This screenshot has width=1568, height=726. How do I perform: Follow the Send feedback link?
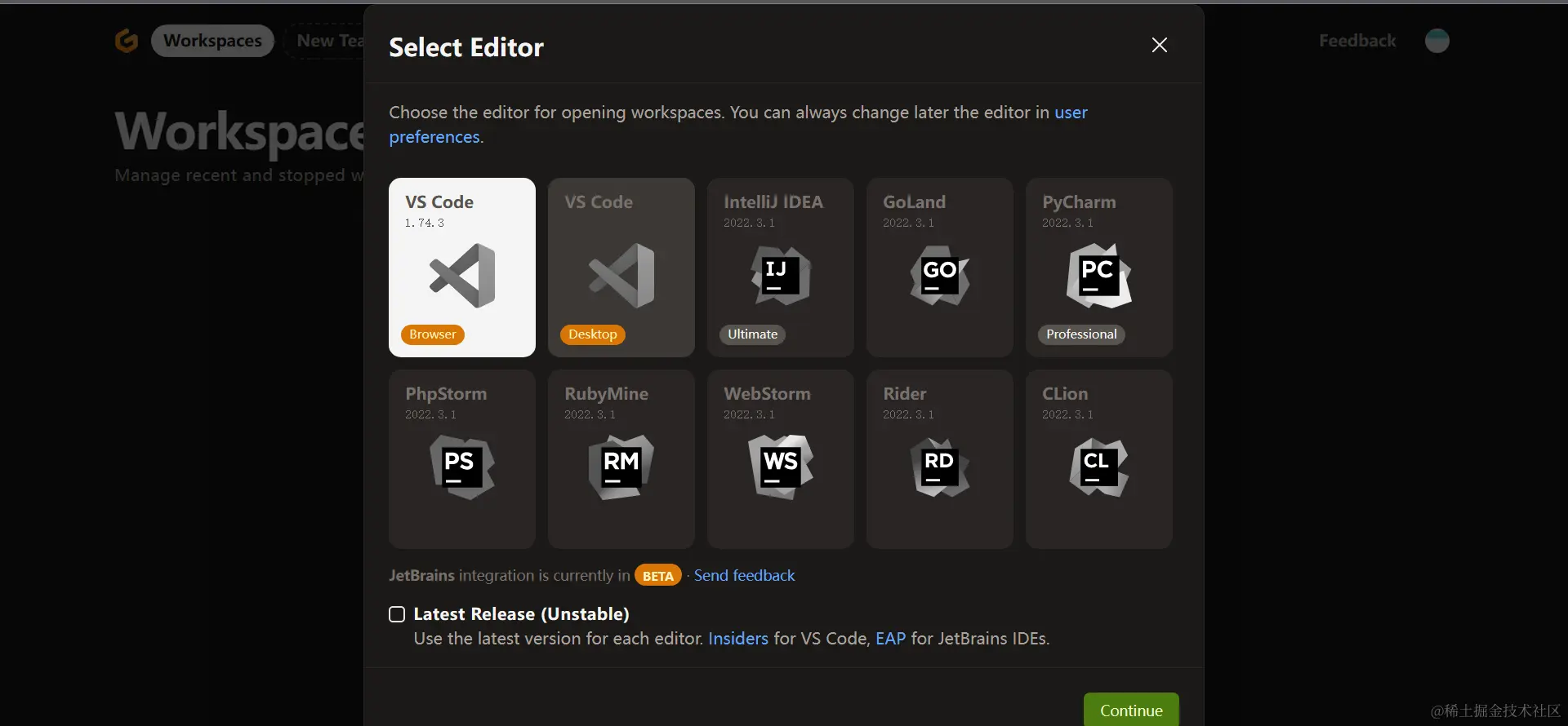tap(744, 575)
